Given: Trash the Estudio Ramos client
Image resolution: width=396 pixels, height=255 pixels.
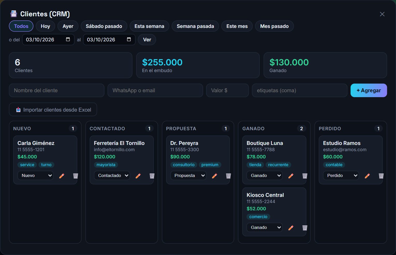Looking at the screenshot, I should pos(381,176).
